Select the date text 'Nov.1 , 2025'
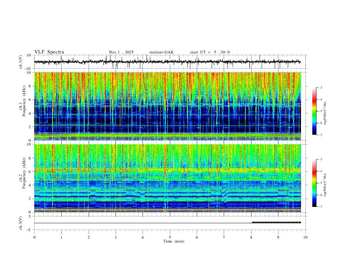344x266 pixels. point(121,52)
